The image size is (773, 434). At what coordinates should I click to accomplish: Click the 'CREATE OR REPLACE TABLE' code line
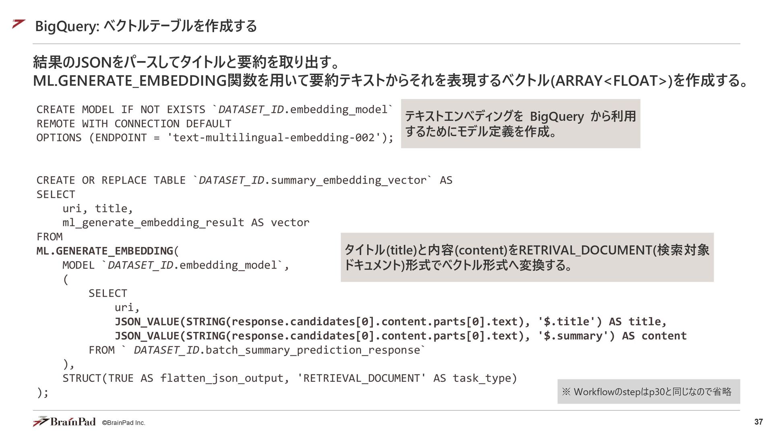[244, 180]
